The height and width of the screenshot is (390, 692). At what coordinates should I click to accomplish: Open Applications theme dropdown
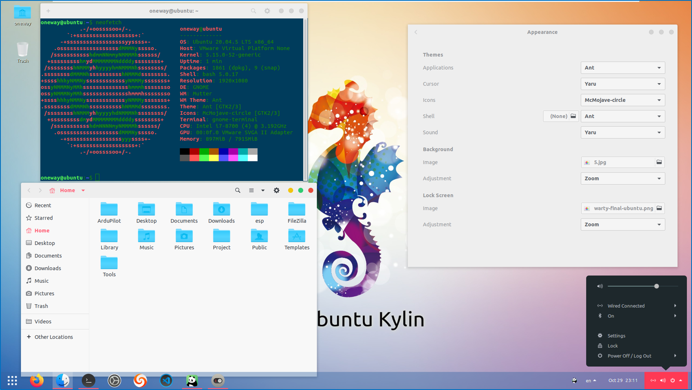pos(623,68)
